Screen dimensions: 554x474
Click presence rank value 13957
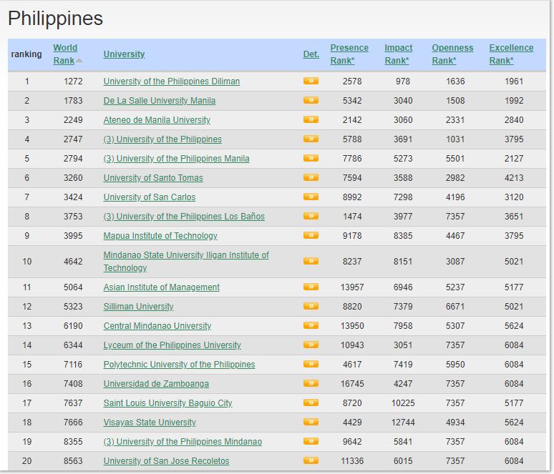pos(352,287)
